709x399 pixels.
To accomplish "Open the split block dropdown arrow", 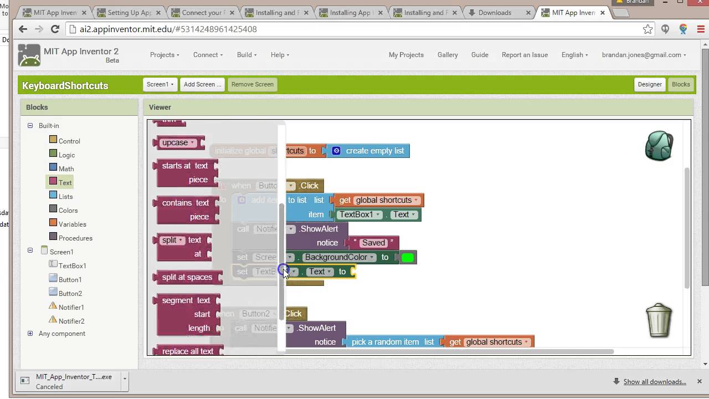I will pyautogui.click(x=181, y=241).
